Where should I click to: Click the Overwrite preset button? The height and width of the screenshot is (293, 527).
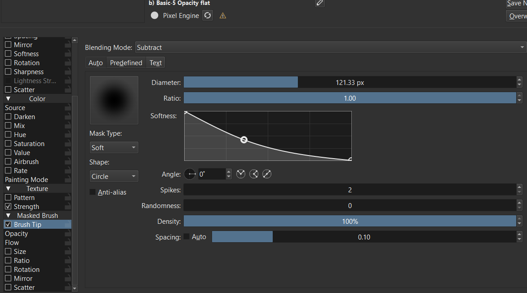tap(517, 16)
